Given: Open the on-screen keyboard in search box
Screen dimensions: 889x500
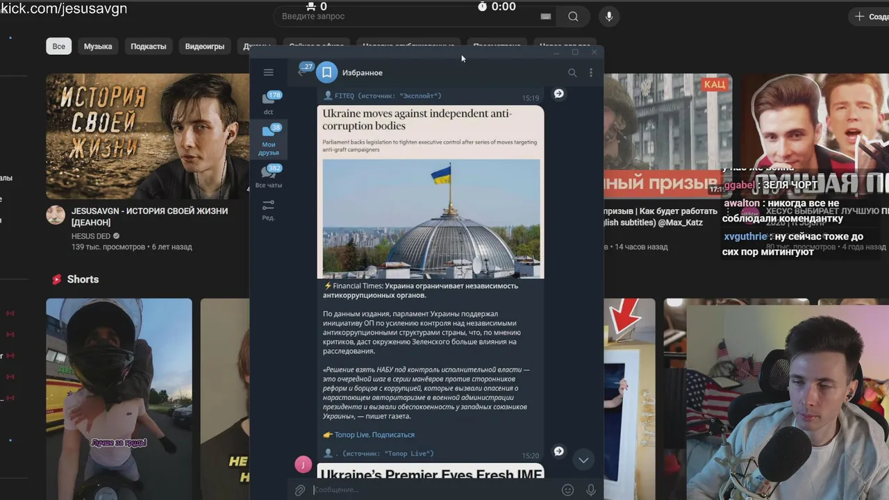Looking at the screenshot, I should 546,17.
